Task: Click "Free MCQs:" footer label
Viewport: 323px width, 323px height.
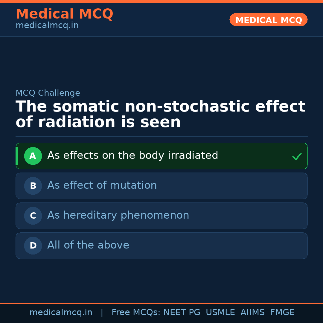Action: point(136,313)
